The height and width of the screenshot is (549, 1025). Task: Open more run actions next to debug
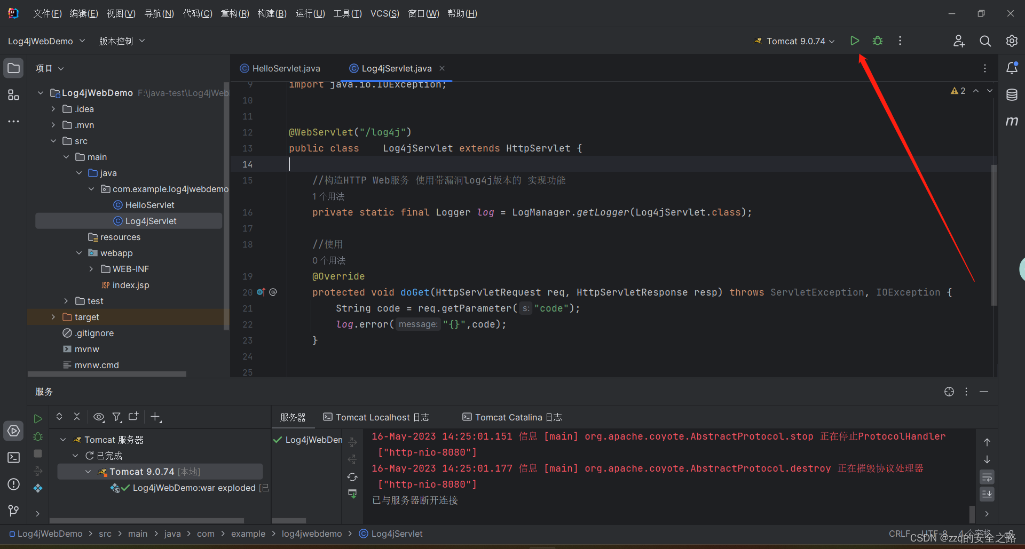click(x=900, y=41)
